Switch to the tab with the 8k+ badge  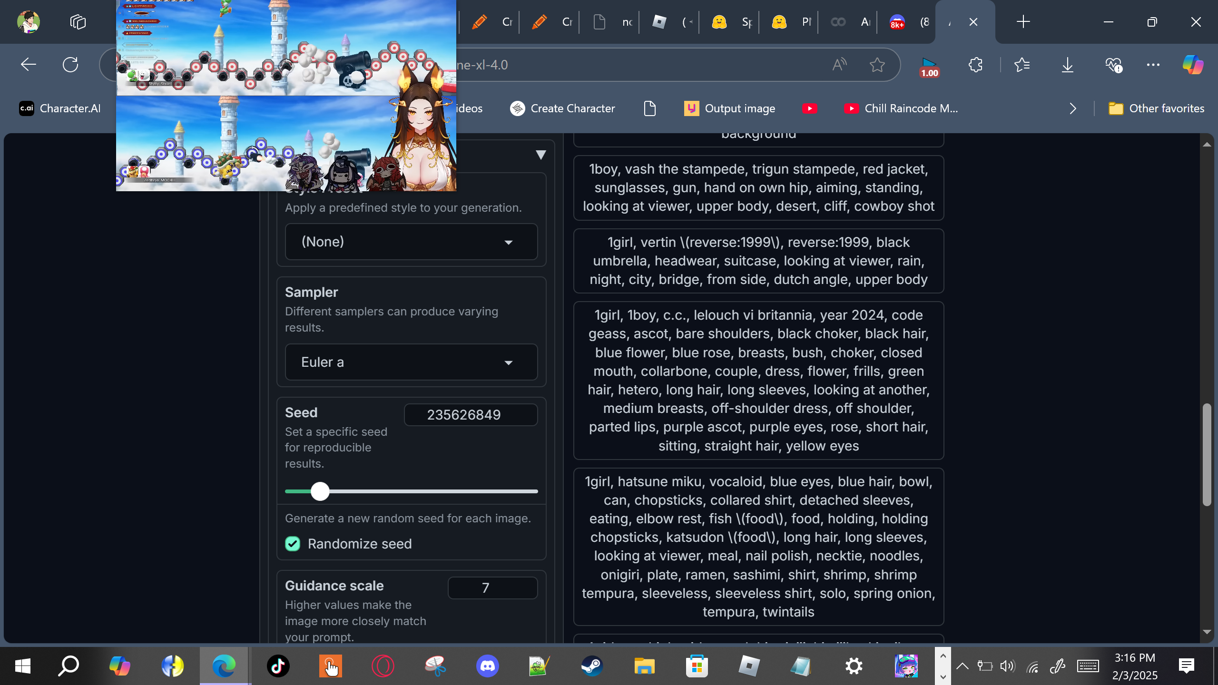908,22
